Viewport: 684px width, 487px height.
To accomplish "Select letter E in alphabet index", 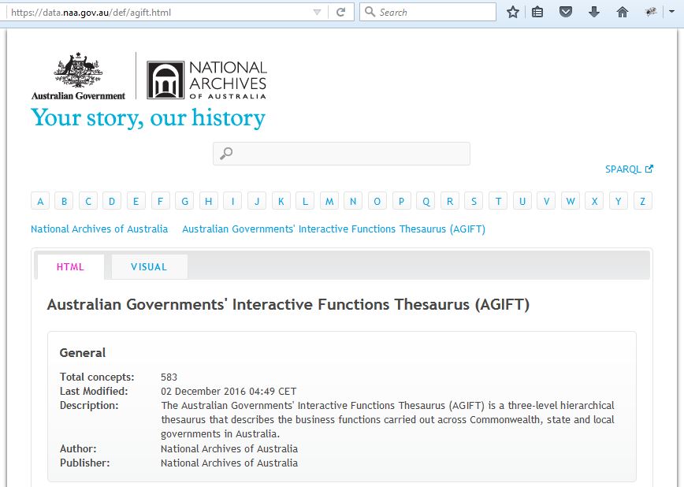I will tap(136, 201).
